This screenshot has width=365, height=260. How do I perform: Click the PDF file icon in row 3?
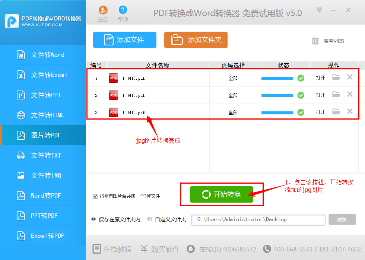click(x=113, y=112)
